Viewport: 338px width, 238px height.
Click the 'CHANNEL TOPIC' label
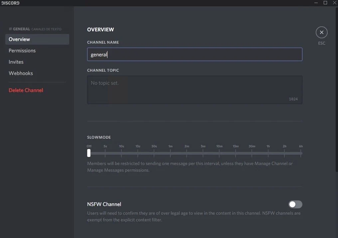tap(103, 70)
